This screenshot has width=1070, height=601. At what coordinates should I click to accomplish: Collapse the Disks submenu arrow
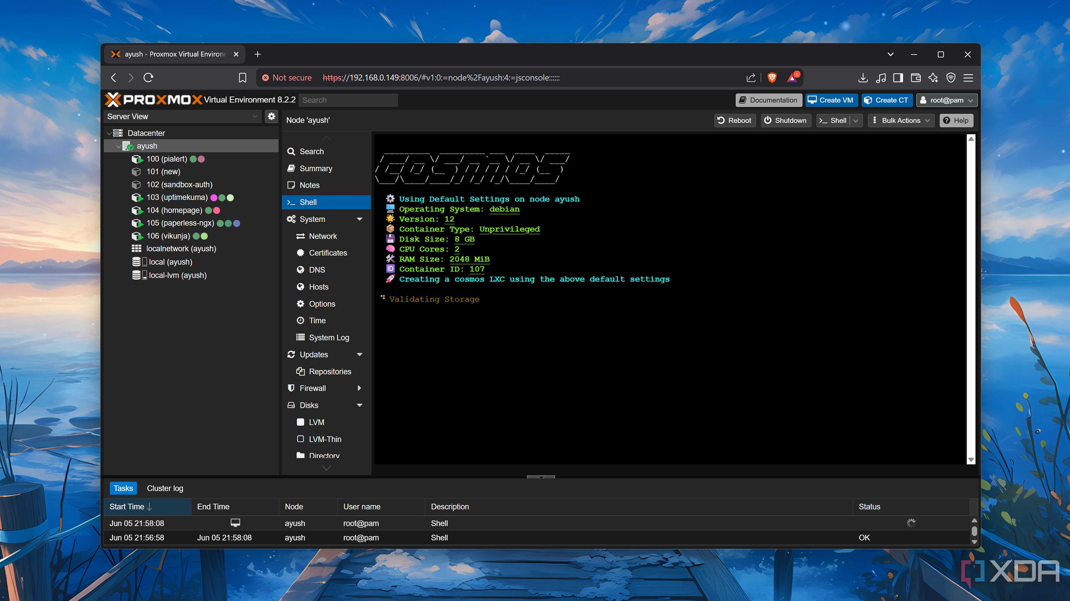click(360, 405)
